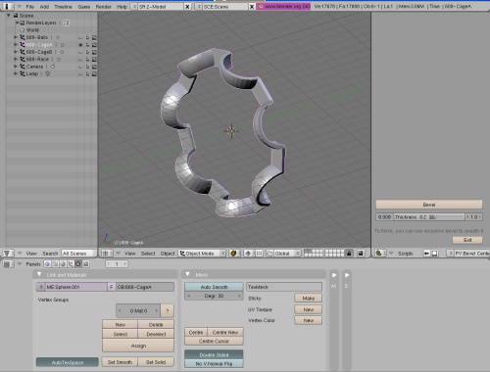Click the Lamp data icon in outliner
The height and width of the screenshot is (372, 490).
[48, 73]
